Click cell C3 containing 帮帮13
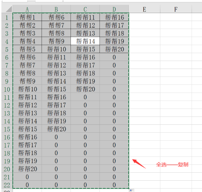The height and width of the screenshot is (192, 202). tap(85, 33)
